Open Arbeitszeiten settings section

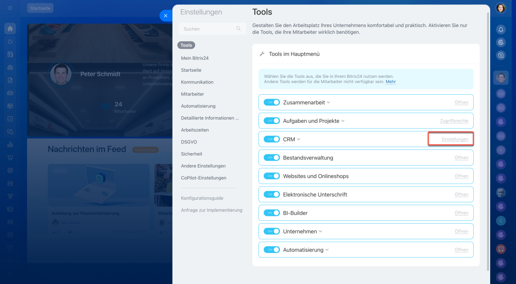pyautogui.click(x=195, y=130)
